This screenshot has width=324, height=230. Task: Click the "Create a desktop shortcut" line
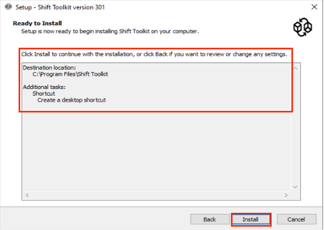(x=72, y=100)
